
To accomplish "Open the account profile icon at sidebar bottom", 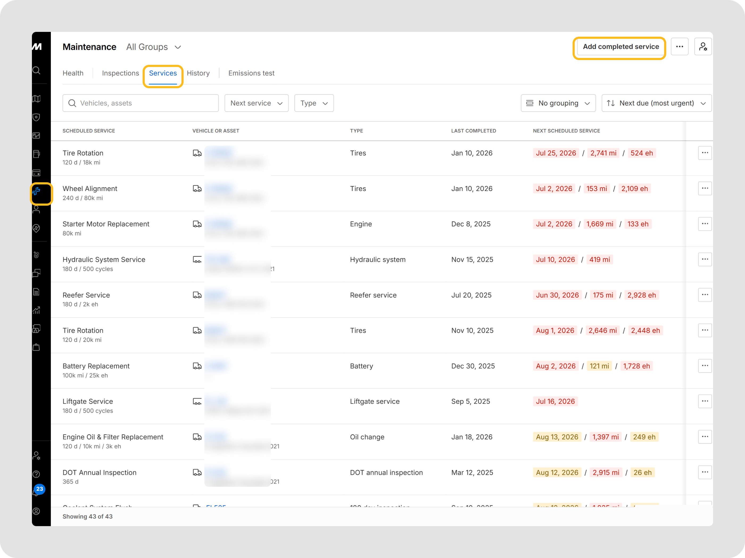I will [36, 511].
